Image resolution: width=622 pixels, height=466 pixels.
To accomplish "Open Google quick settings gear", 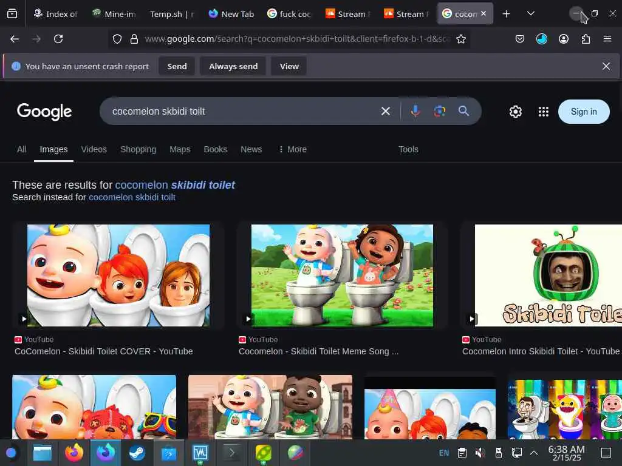I will tap(515, 112).
